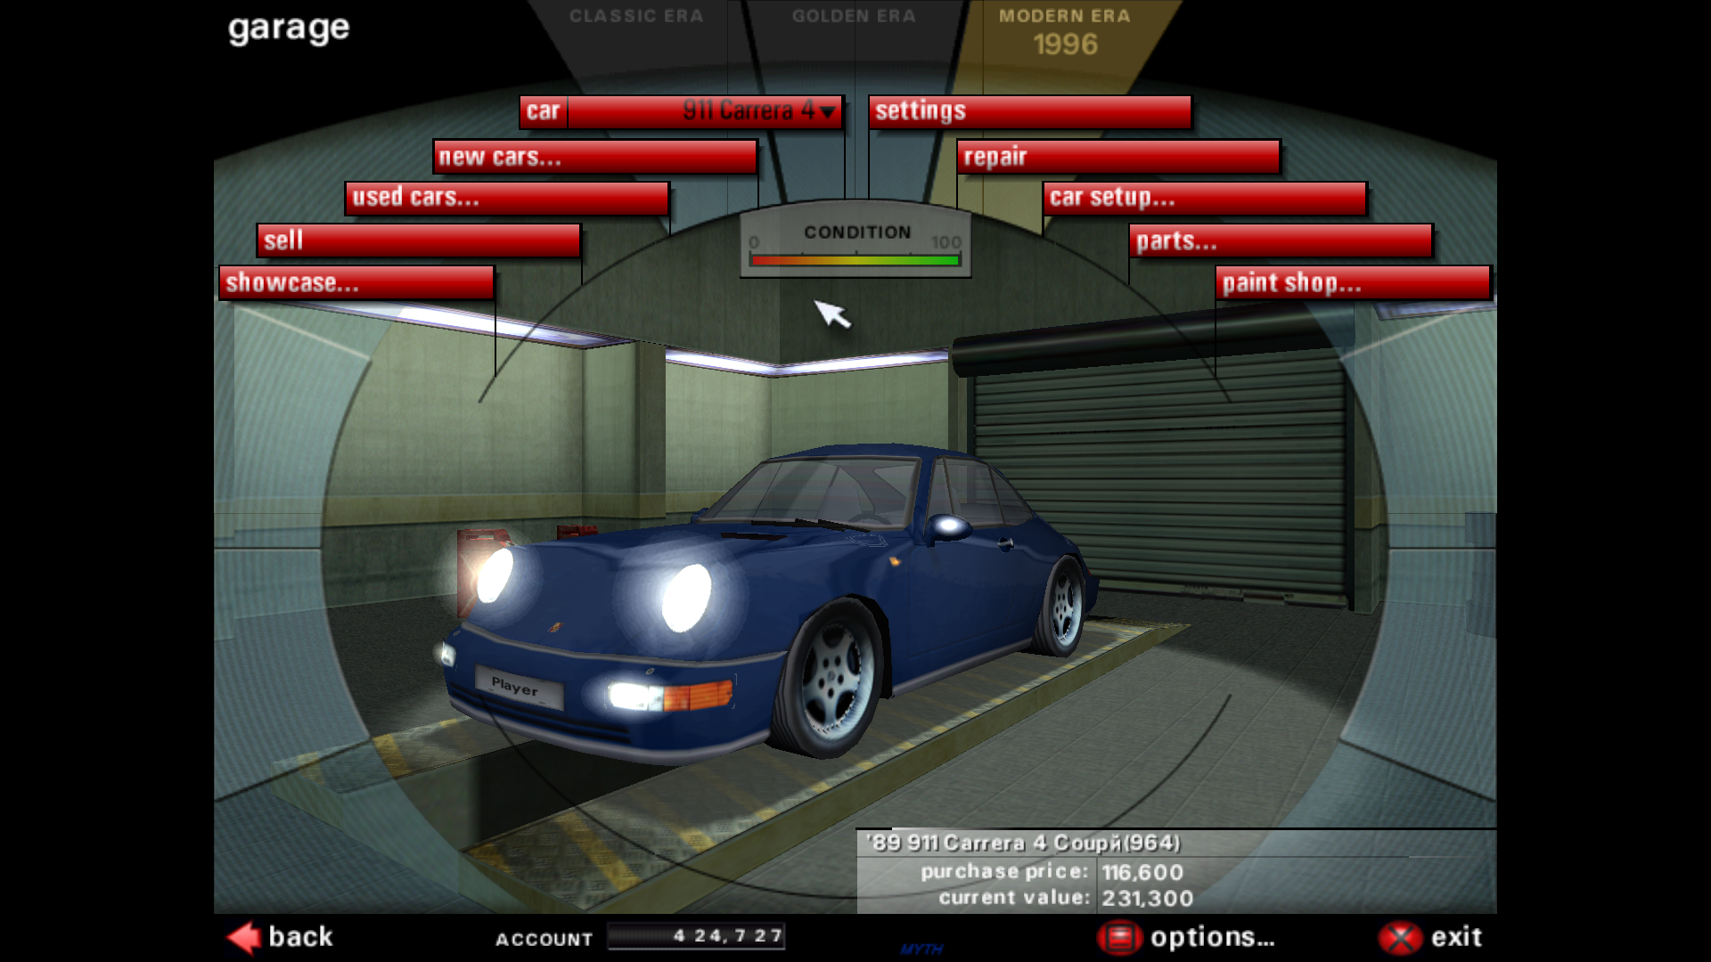Image resolution: width=1711 pixels, height=962 pixels.
Task: Open the new cars menu
Action: coord(594,157)
